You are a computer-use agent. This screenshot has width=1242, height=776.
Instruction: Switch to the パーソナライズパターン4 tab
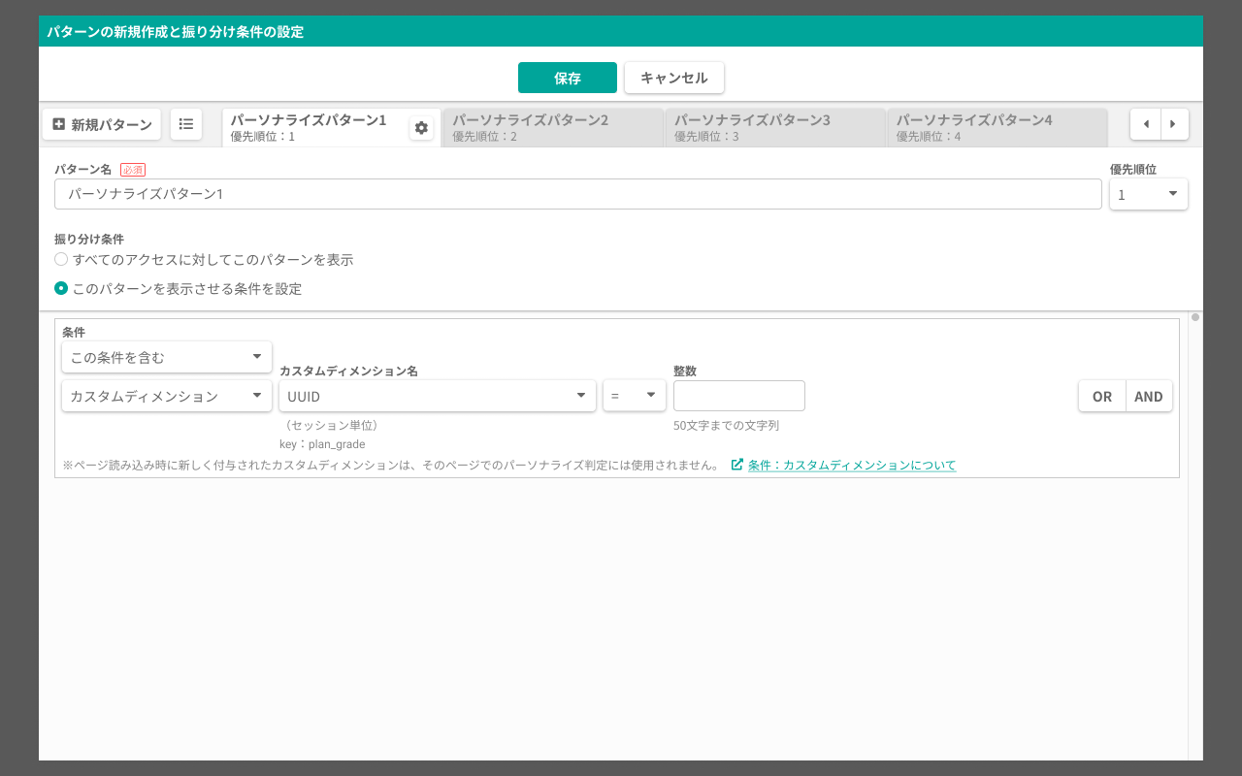(x=997, y=127)
